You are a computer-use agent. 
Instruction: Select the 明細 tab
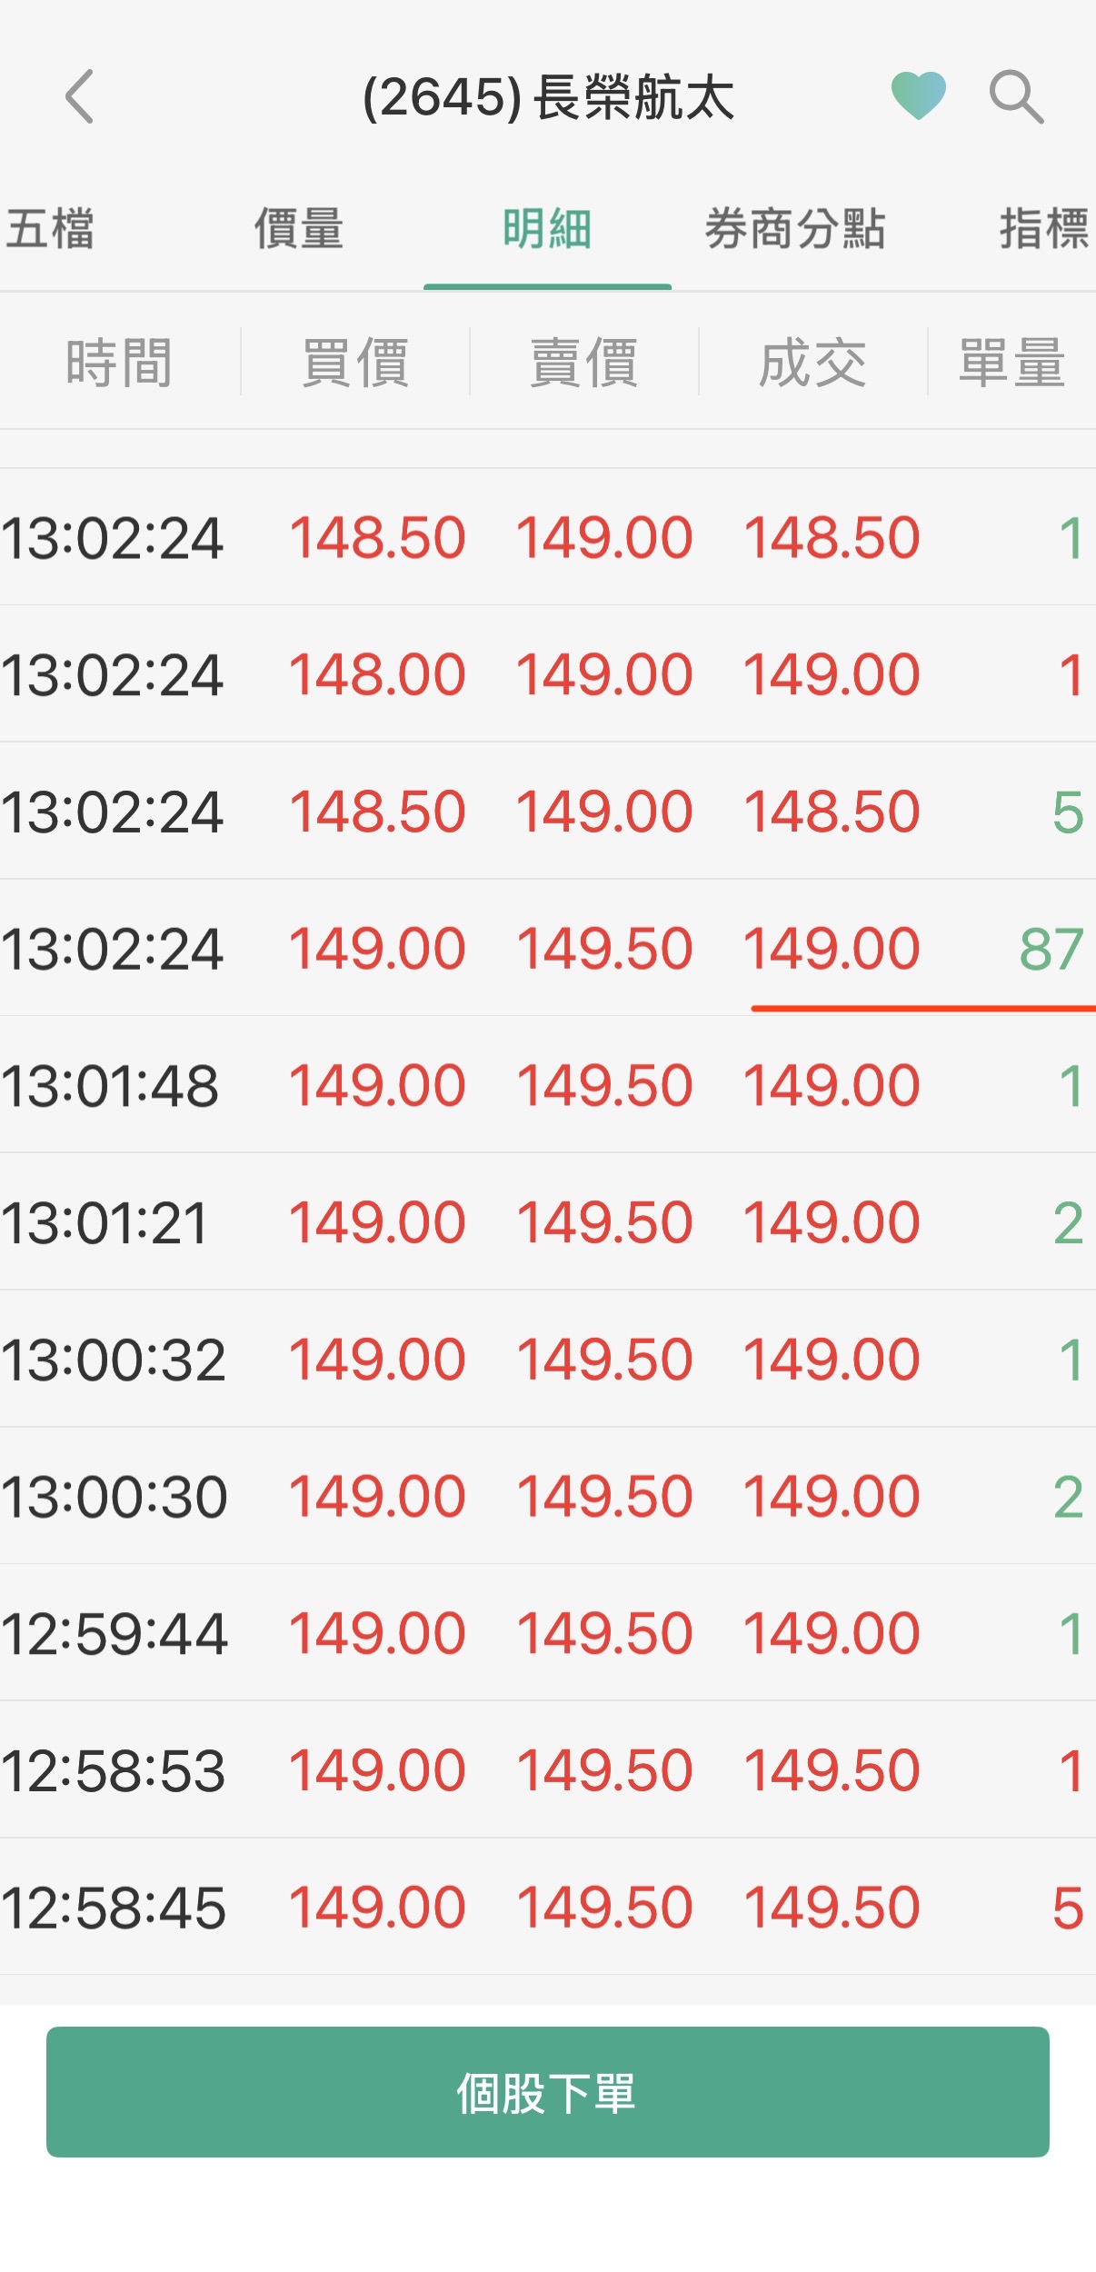pyautogui.click(x=547, y=228)
